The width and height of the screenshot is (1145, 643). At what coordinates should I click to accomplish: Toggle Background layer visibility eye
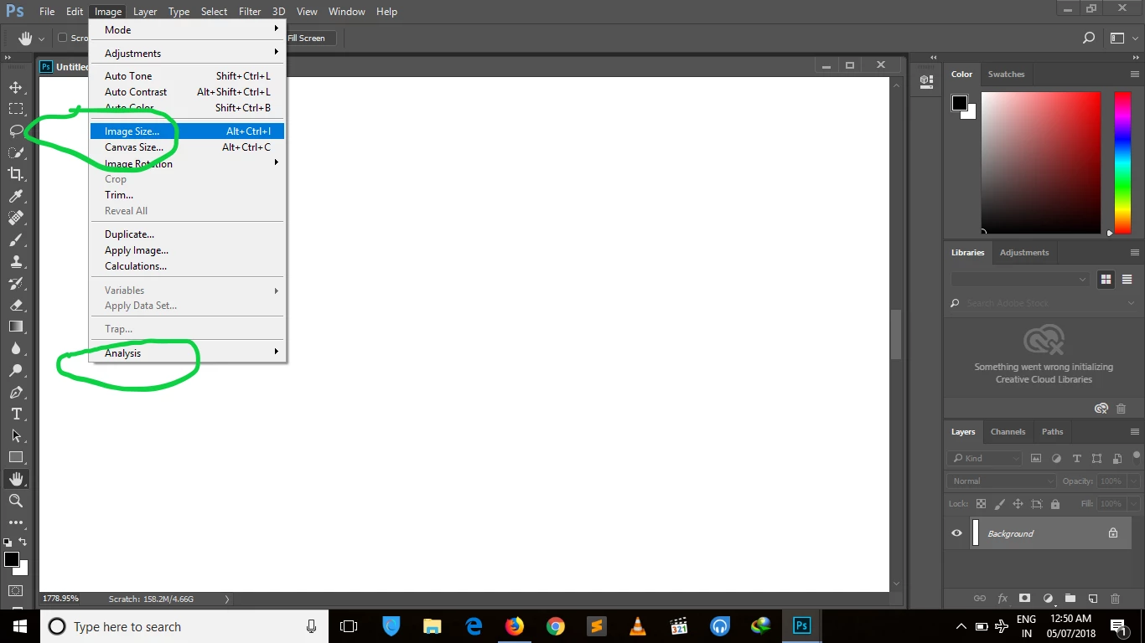pos(956,533)
